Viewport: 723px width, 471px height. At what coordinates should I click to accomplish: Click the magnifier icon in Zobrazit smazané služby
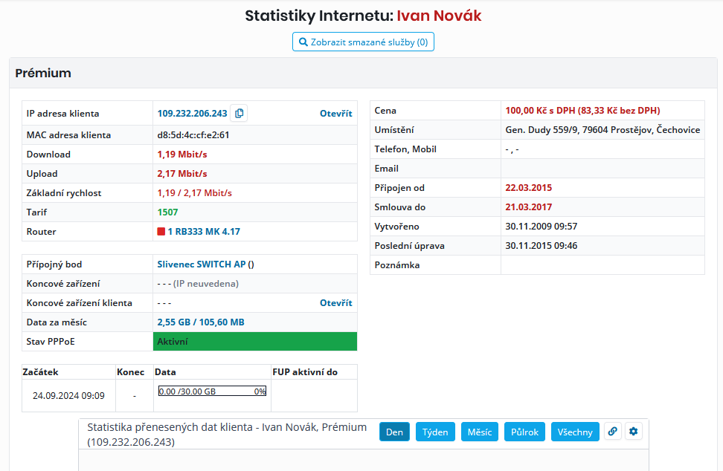click(303, 42)
